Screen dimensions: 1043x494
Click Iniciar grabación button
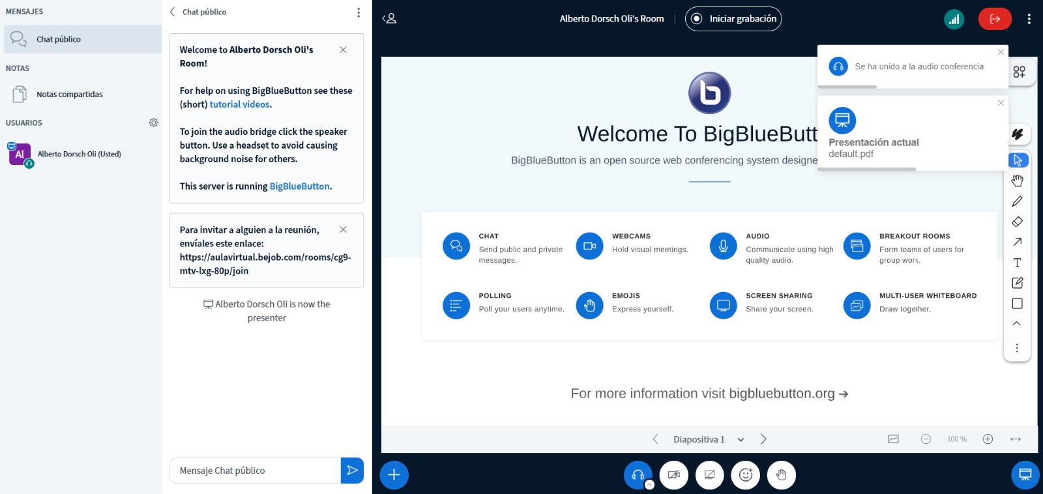[733, 19]
